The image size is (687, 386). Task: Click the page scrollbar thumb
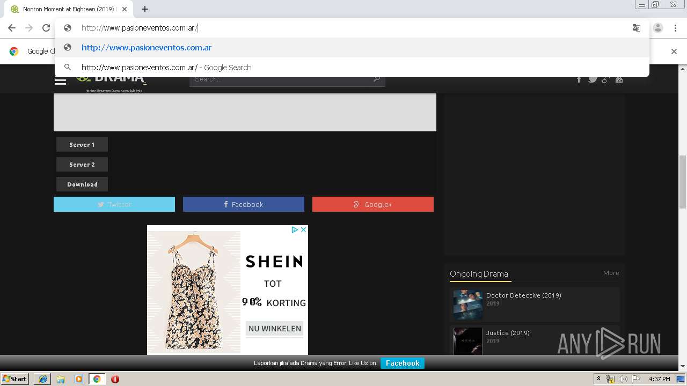click(x=683, y=182)
